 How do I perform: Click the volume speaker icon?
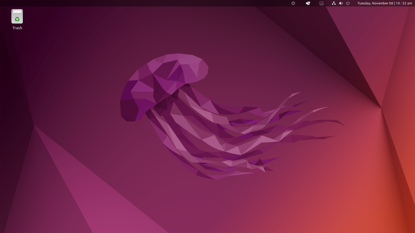[x=341, y=3]
